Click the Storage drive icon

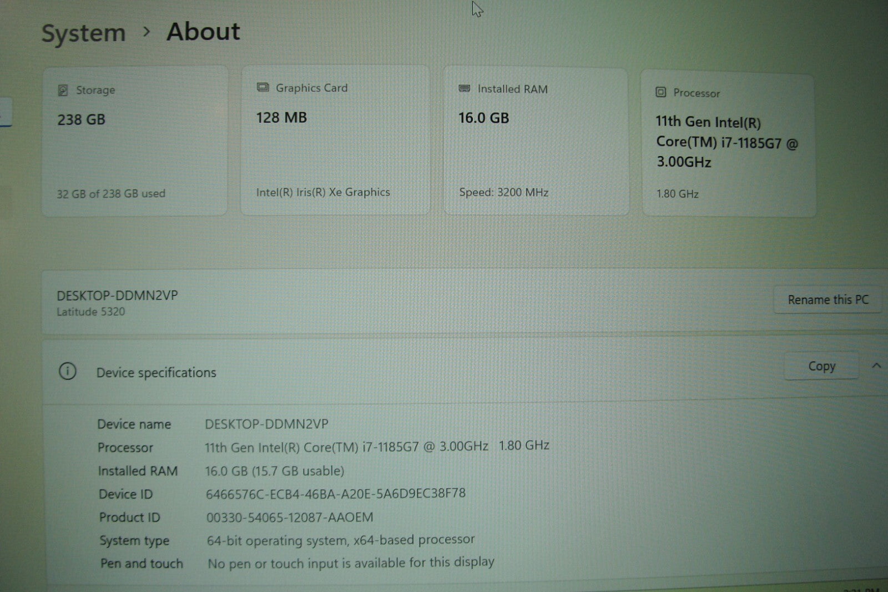point(63,91)
